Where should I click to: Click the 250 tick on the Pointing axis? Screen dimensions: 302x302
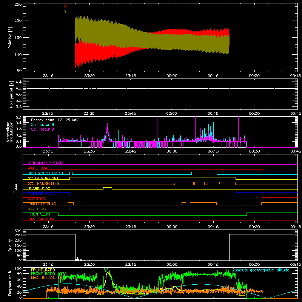coord(18,4)
